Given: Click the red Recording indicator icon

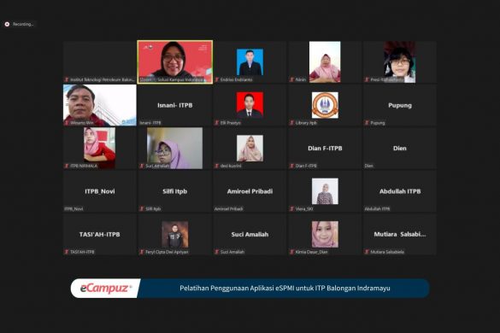Looking at the screenshot, I should tap(7, 24).
